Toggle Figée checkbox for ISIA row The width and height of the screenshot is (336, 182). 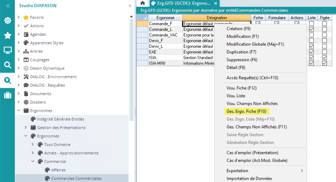[324, 58]
